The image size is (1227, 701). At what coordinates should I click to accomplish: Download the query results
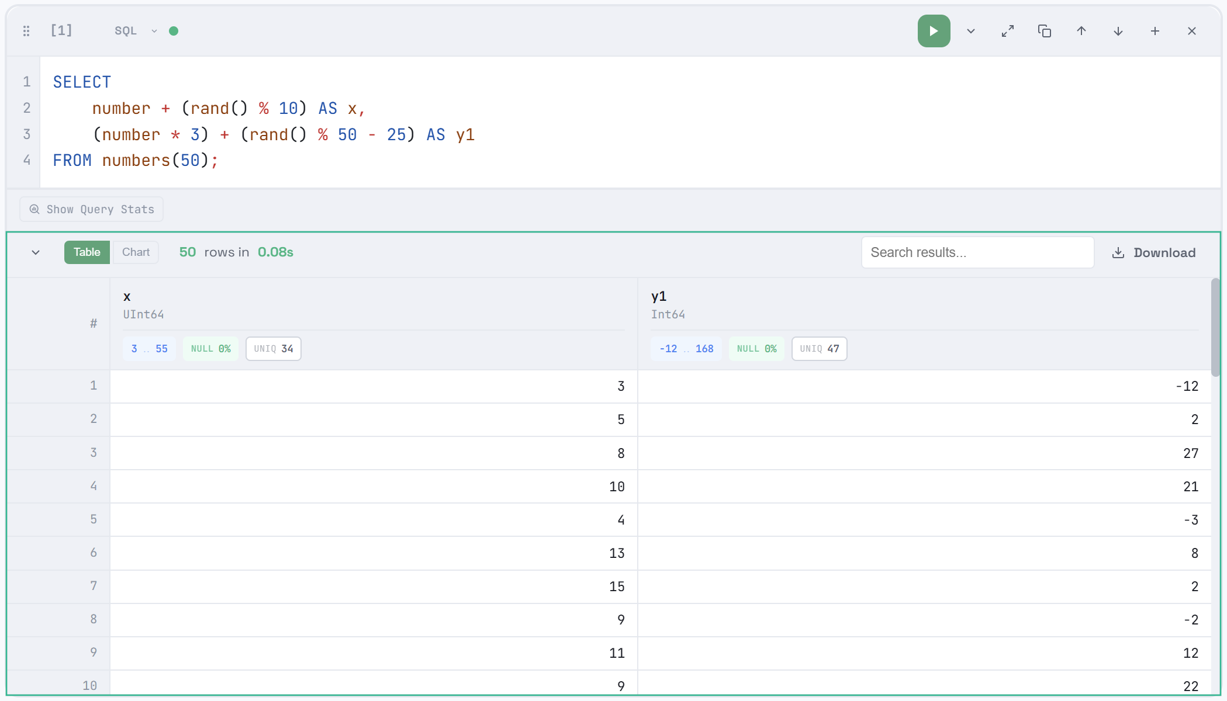(x=1153, y=252)
